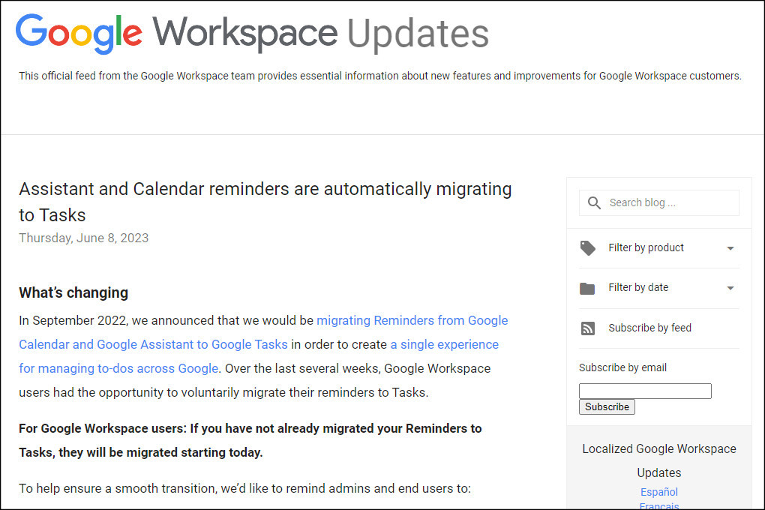Click the tag icon beside Filter by product
This screenshot has height=510, width=765.
click(587, 248)
